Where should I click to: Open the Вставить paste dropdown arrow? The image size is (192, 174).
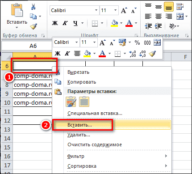17,28
